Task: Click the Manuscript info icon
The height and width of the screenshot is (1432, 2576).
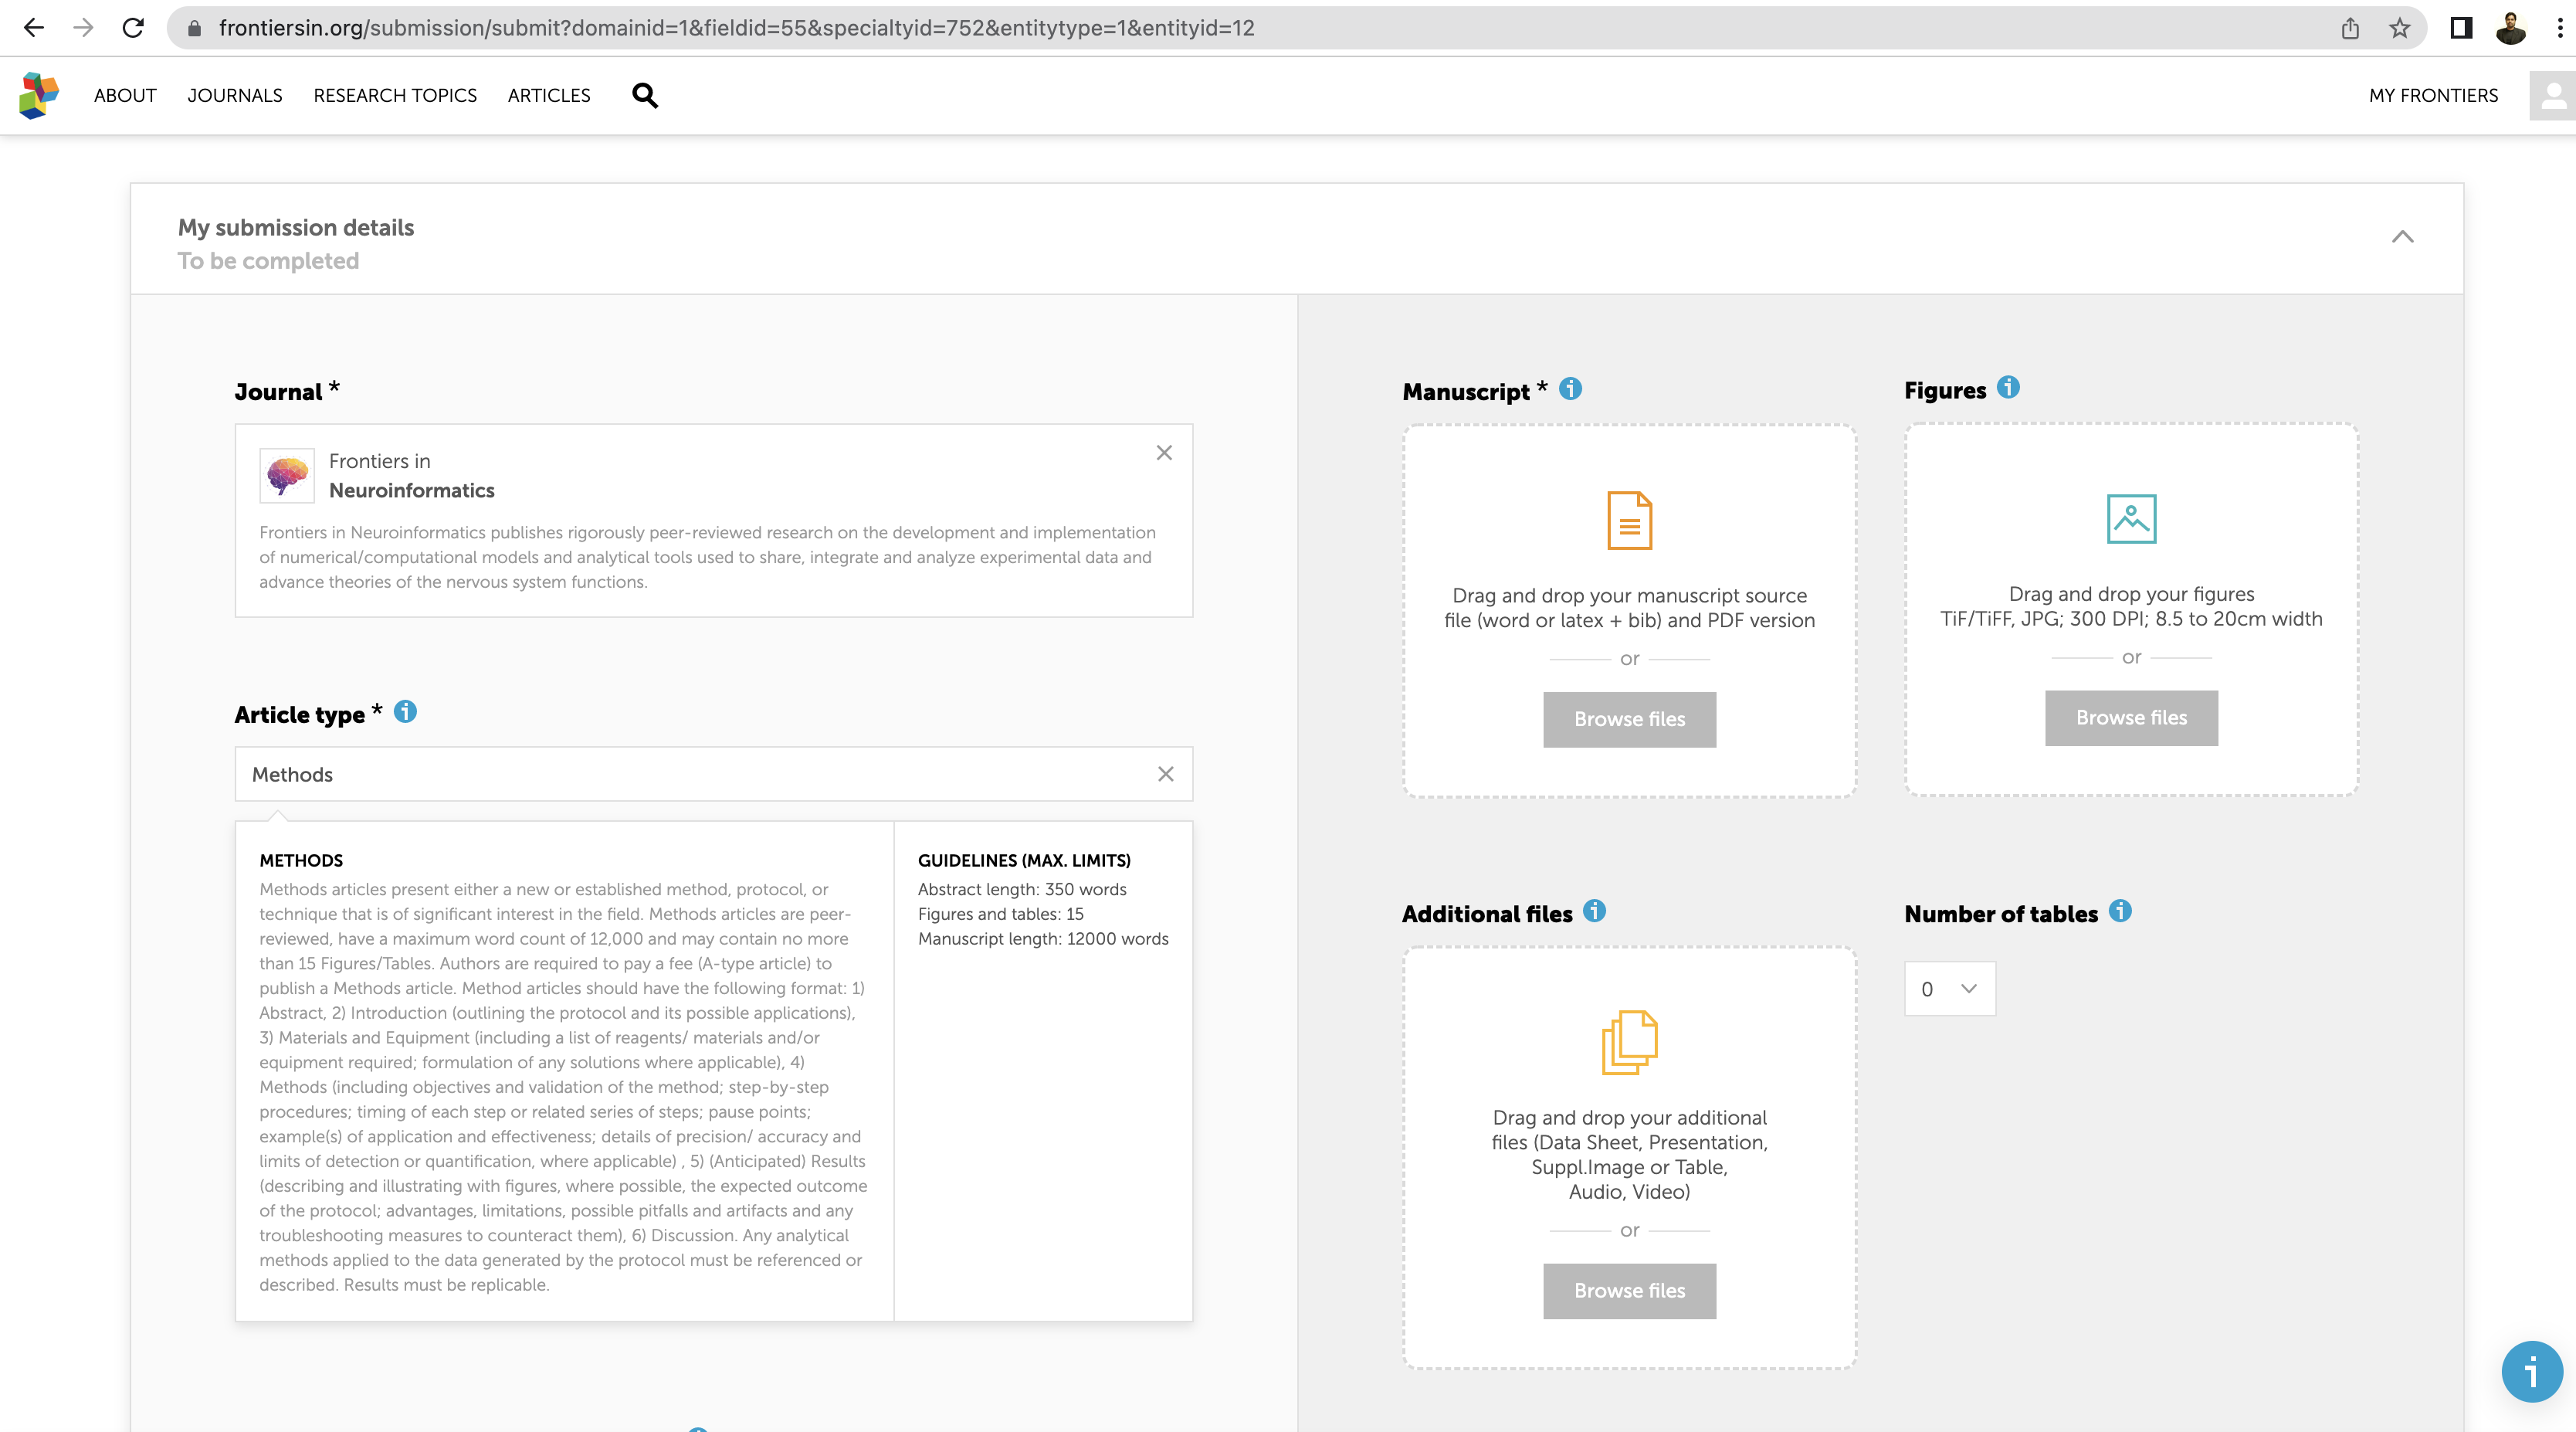Action: [1570, 389]
